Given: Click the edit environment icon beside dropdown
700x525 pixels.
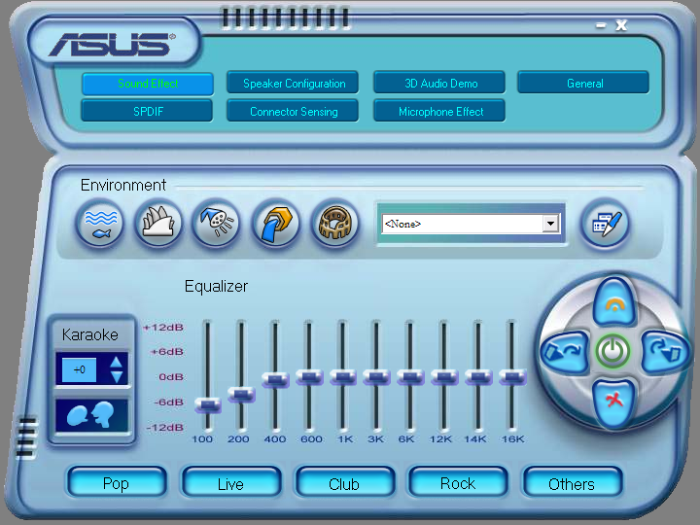Looking at the screenshot, I should tap(605, 225).
